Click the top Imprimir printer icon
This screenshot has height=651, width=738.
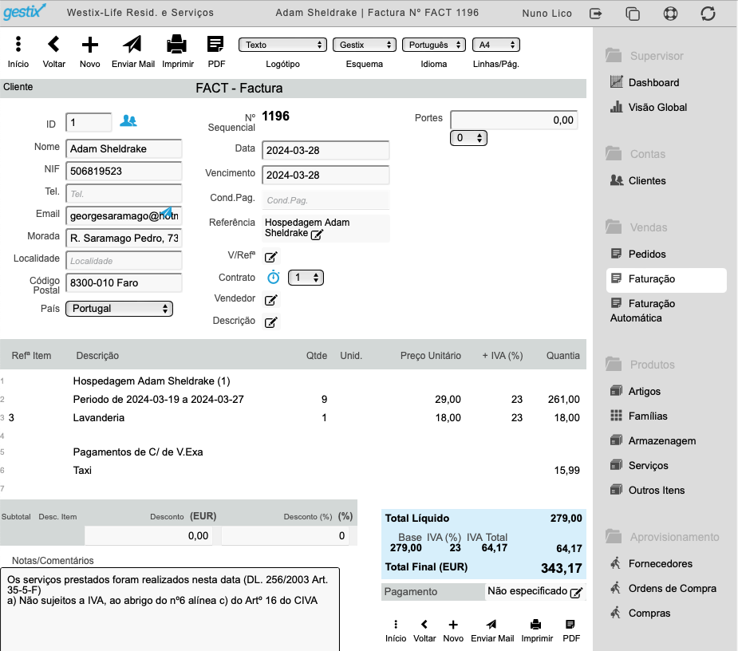pyautogui.click(x=177, y=45)
